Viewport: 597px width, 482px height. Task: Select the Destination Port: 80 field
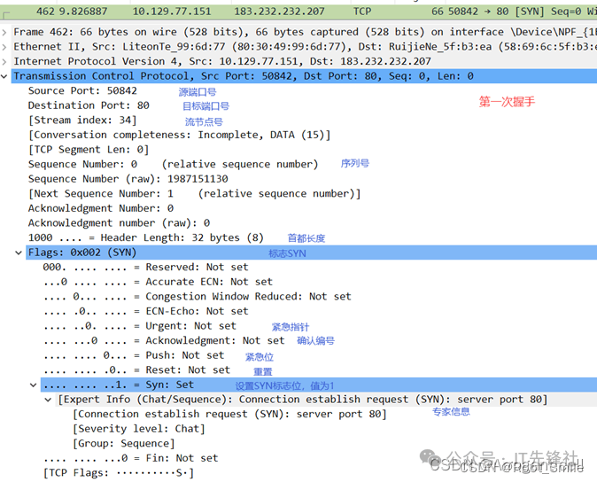pos(89,105)
